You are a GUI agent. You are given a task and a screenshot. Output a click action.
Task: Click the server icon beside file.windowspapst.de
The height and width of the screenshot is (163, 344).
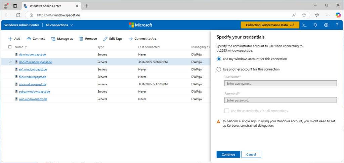[16, 77]
